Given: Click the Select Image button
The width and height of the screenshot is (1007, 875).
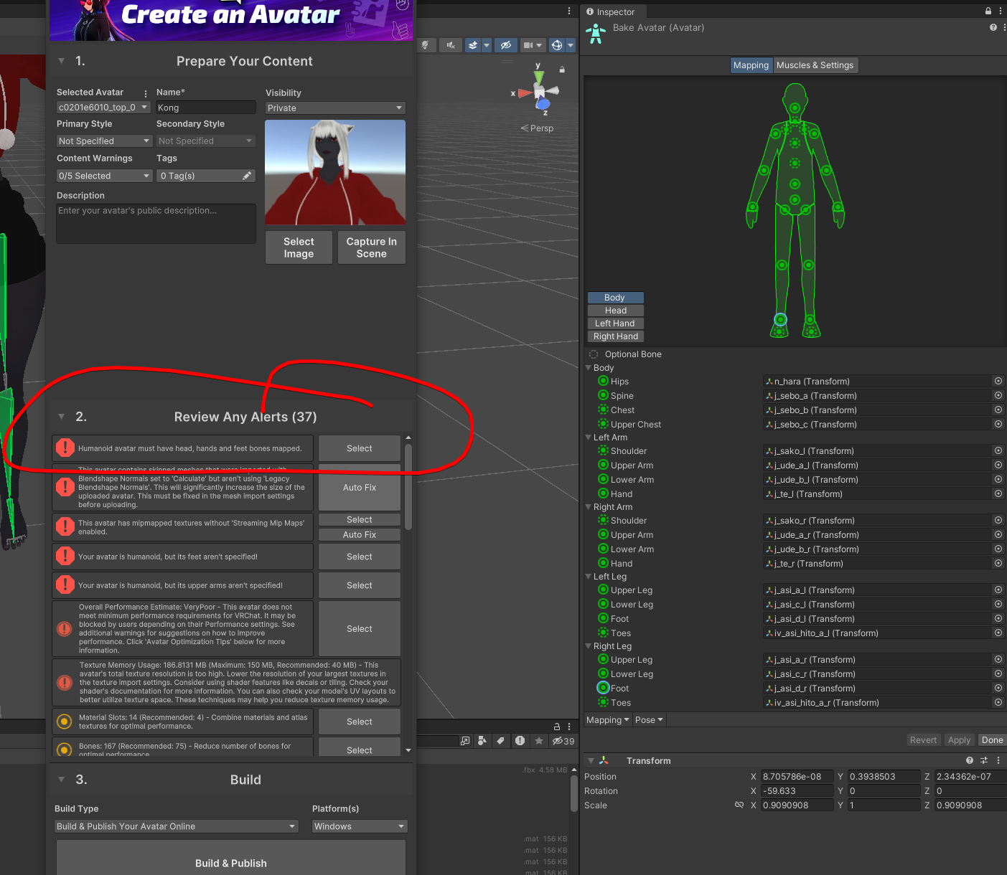Looking at the screenshot, I should (x=299, y=247).
